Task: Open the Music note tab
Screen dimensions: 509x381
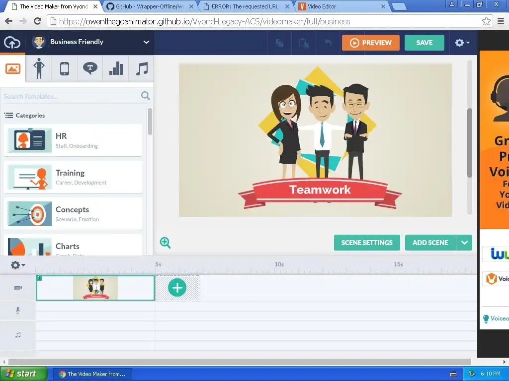Action: tap(142, 68)
